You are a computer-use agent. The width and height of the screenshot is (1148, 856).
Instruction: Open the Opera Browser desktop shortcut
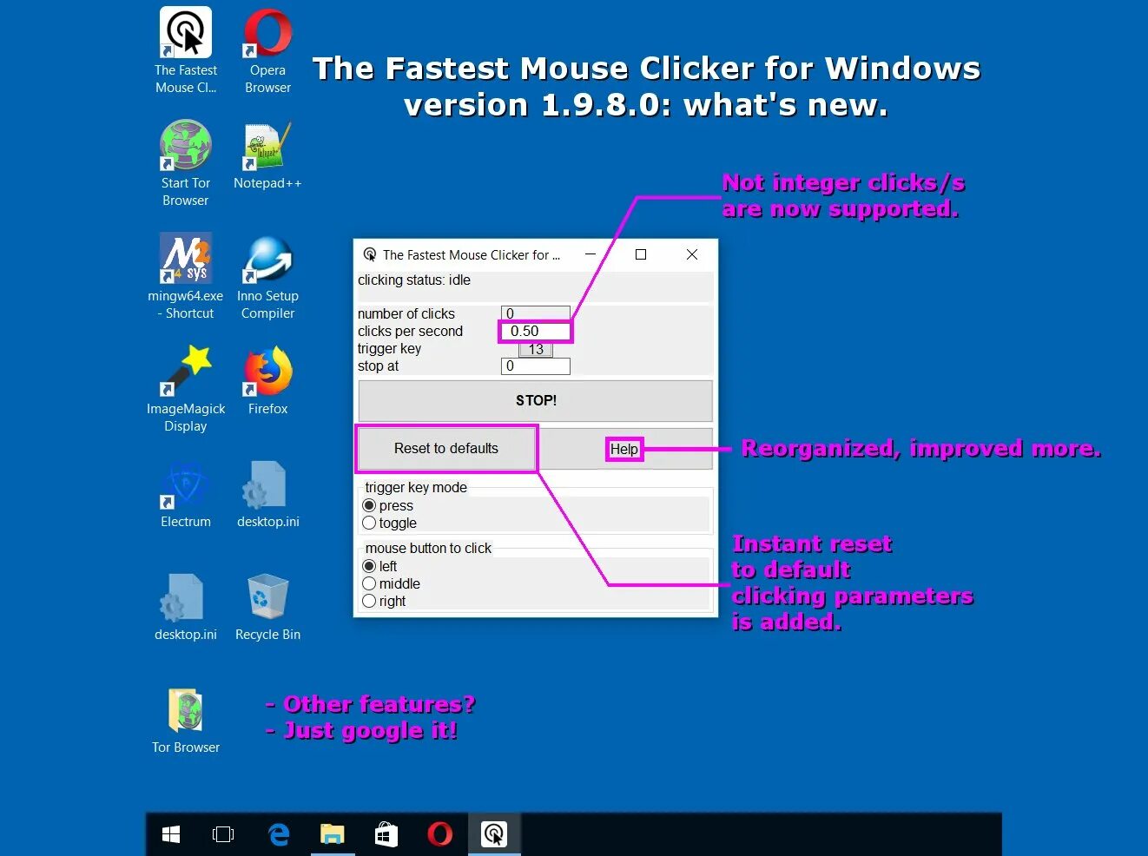(x=267, y=50)
